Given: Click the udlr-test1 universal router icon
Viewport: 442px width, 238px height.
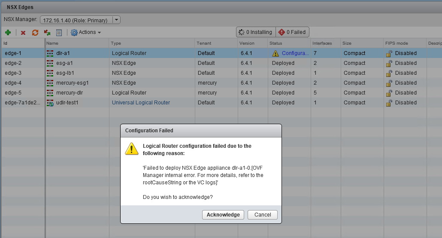Looking at the screenshot, I should click(x=50, y=103).
